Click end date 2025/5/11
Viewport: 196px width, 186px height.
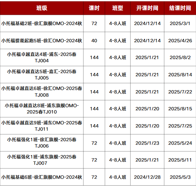click(180, 160)
